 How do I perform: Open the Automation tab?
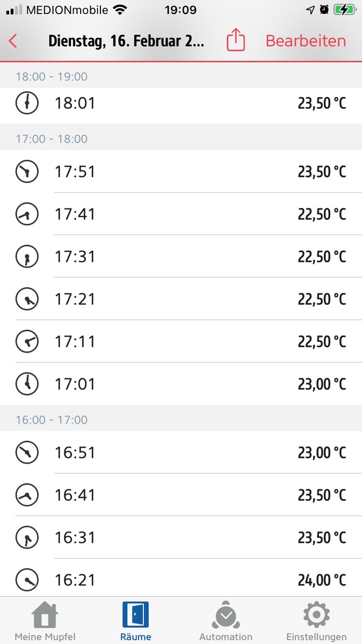point(226,621)
